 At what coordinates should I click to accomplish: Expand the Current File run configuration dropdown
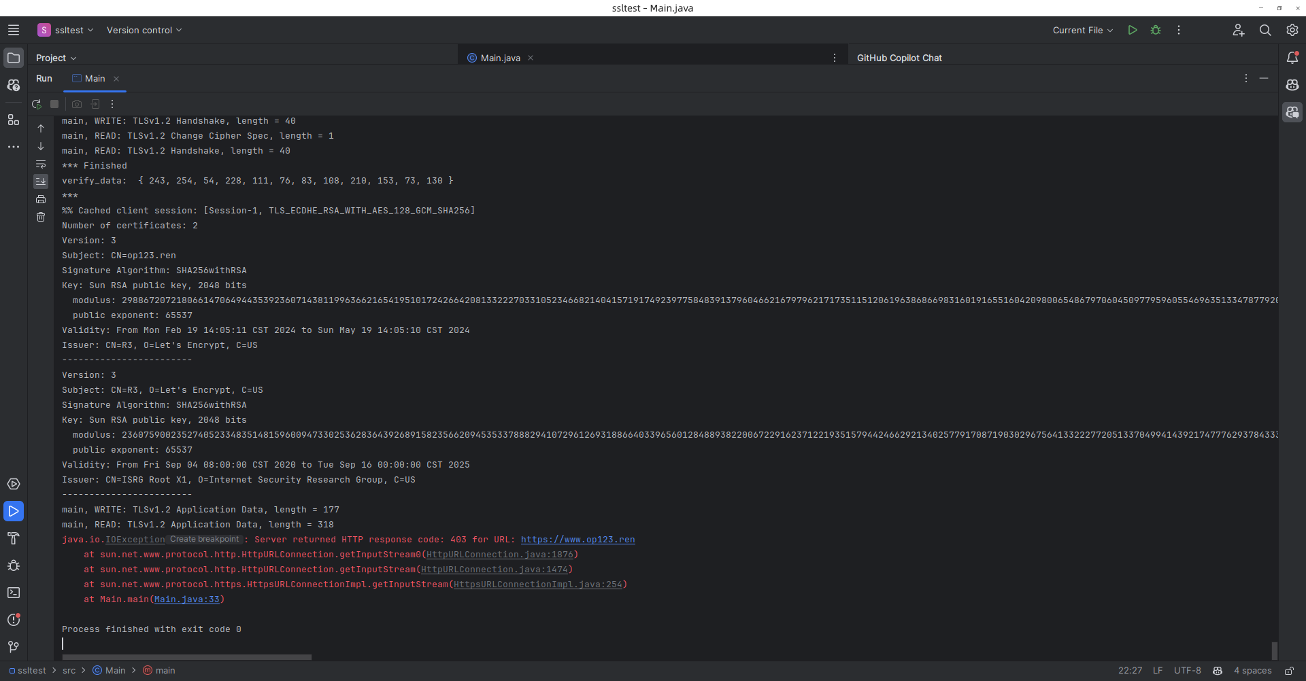pyautogui.click(x=1083, y=30)
